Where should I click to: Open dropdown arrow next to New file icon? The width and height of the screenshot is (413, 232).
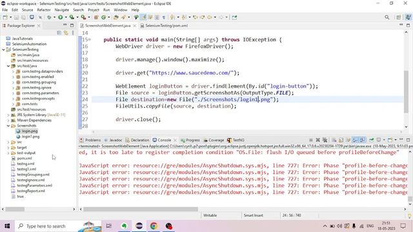click(10, 17)
